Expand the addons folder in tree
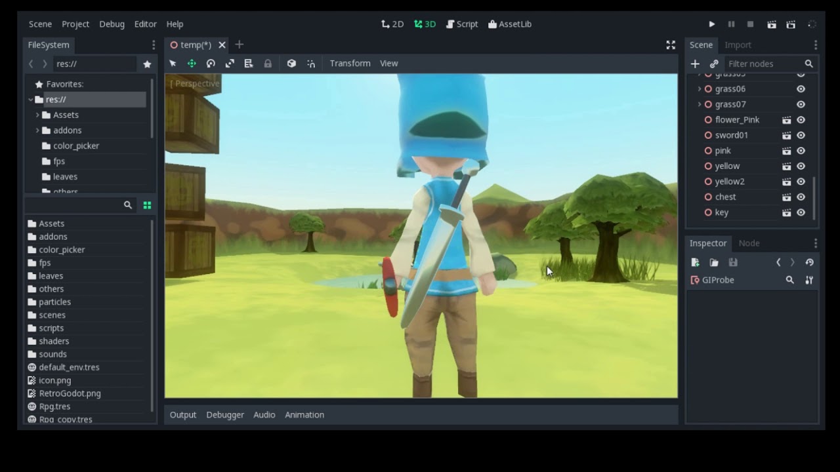 (x=37, y=130)
